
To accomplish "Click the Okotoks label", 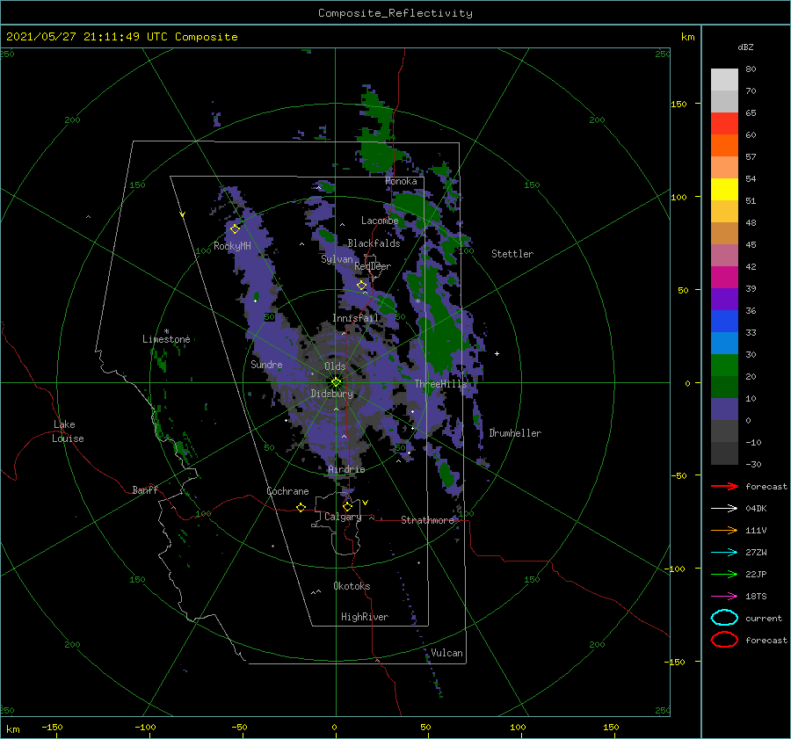I will point(352,586).
